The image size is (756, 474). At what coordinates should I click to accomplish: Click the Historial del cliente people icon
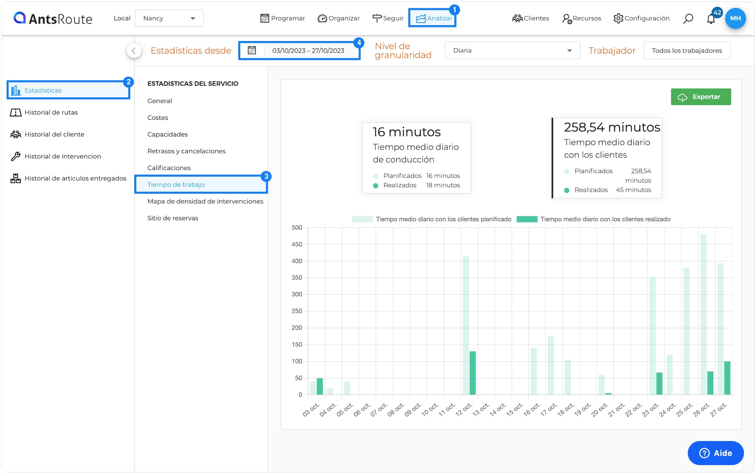tap(15, 134)
